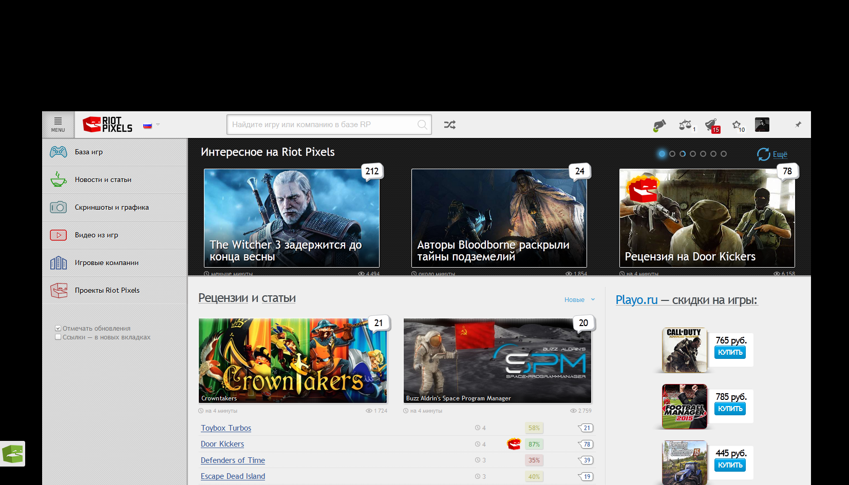Click the Ещё link

pos(780,154)
